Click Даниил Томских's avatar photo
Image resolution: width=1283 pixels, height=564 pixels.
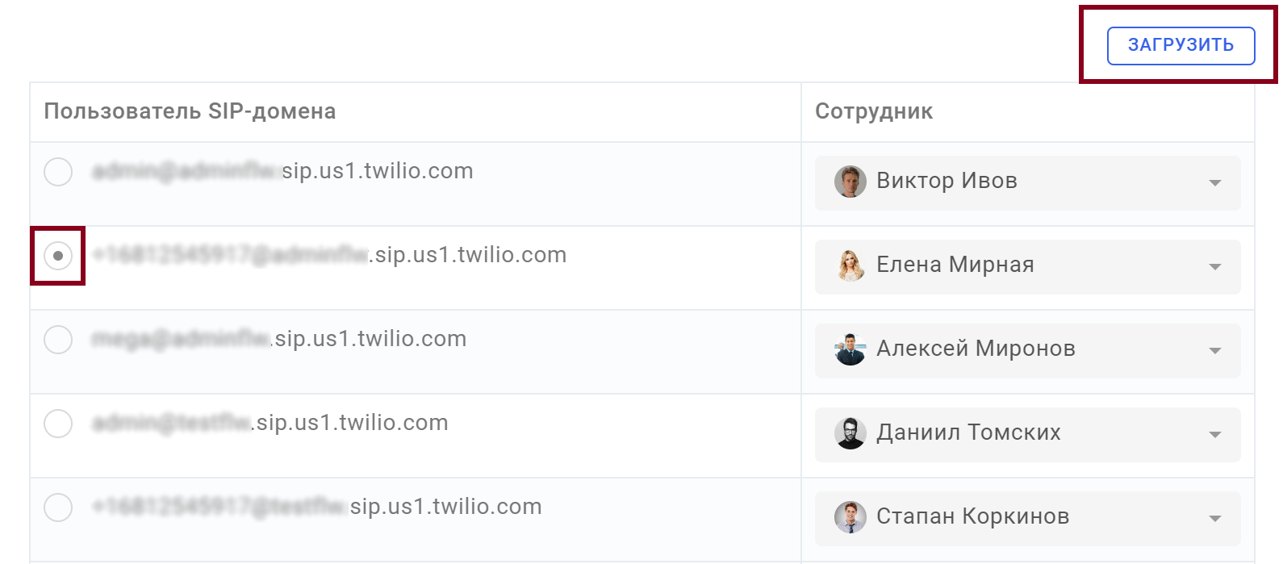click(850, 433)
